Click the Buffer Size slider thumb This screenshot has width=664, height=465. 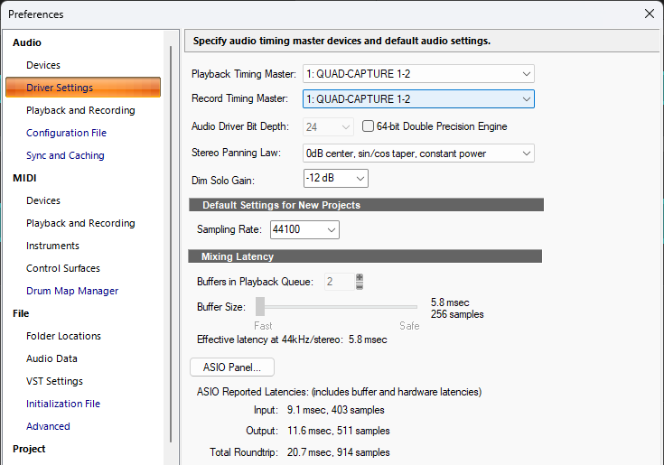[260, 307]
